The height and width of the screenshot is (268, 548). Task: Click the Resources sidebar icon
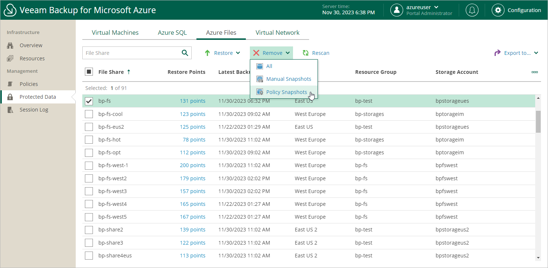11,58
